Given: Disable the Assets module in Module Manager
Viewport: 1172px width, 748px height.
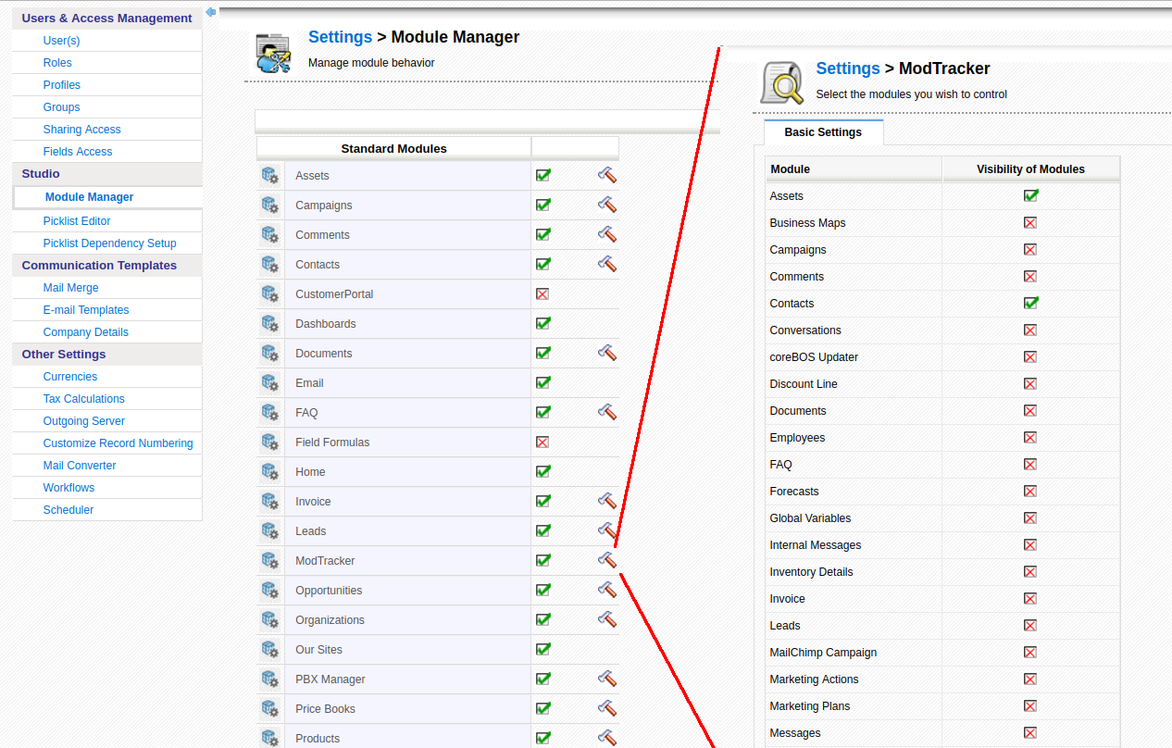Looking at the screenshot, I should tap(543, 175).
